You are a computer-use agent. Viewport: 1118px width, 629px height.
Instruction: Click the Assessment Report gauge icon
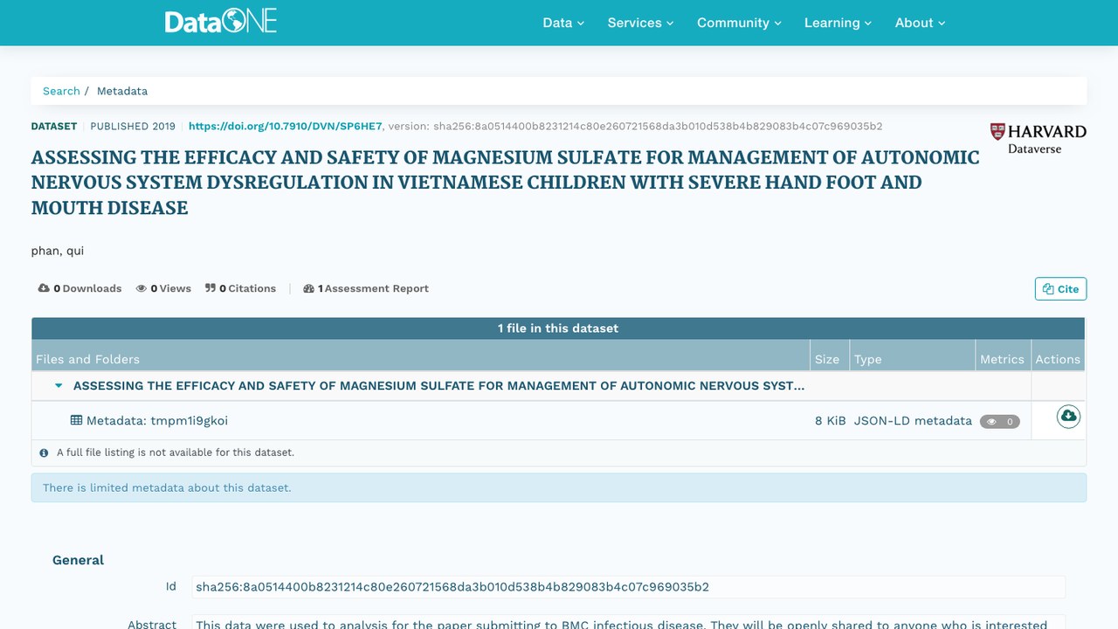[308, 288]
